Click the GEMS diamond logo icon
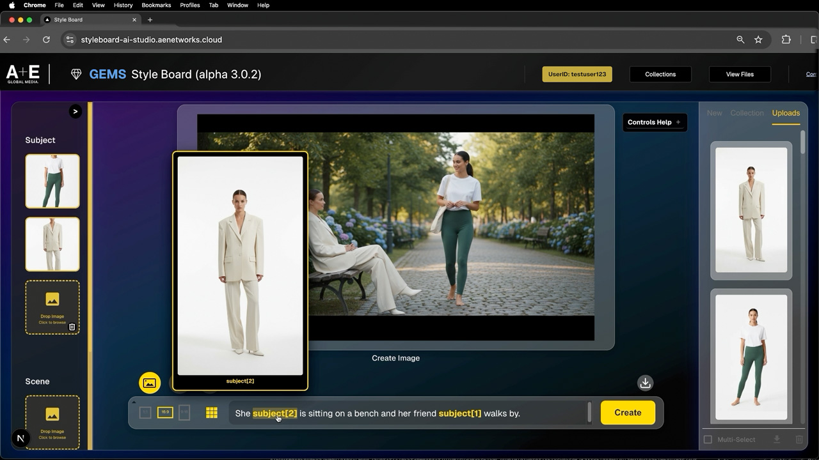This screenshot has width=819, height=460. 76,74
